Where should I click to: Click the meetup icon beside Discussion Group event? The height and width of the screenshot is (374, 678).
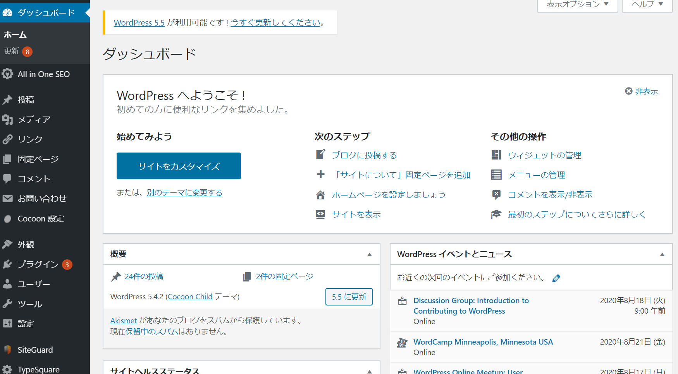403,301
